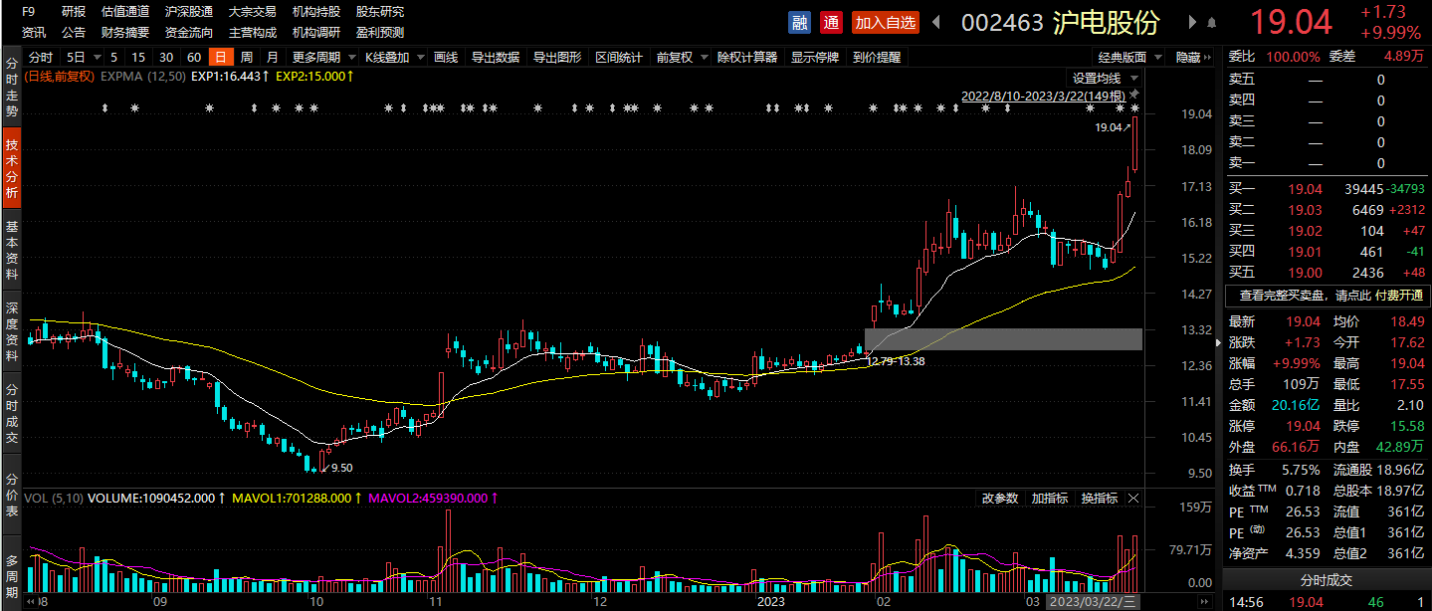
Task: Click the gray price range band on chart
Action: tap(1003, 338)
